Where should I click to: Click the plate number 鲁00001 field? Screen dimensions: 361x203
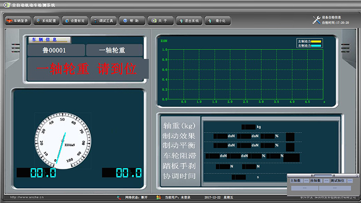pos(56,50)
